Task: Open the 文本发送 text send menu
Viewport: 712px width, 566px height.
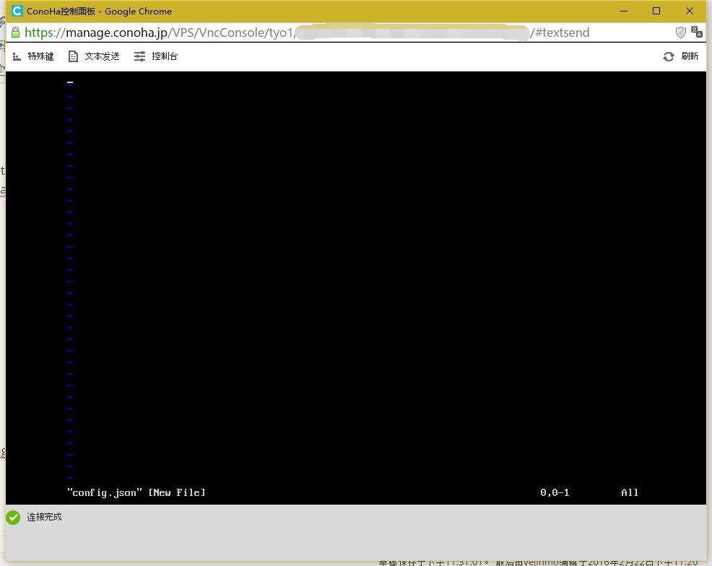Action: point(102,56)
